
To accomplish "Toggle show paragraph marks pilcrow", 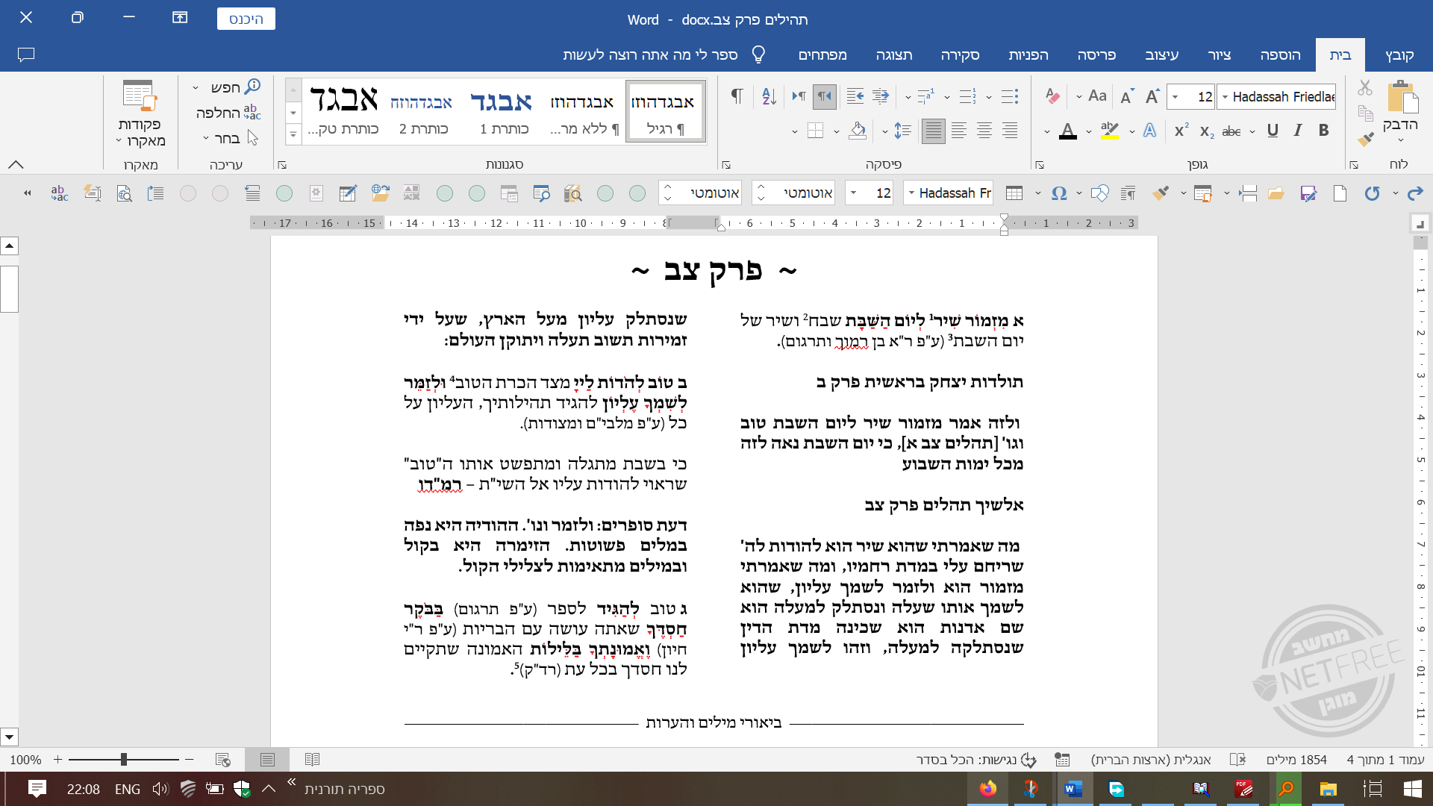I will click(x=737, y=96).
